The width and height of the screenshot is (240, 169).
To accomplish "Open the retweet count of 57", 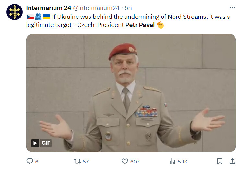I will click(x=86, y=162).
